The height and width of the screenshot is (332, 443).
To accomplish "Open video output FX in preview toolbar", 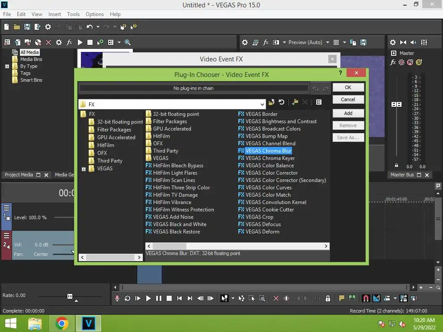I will click(266, 42).
